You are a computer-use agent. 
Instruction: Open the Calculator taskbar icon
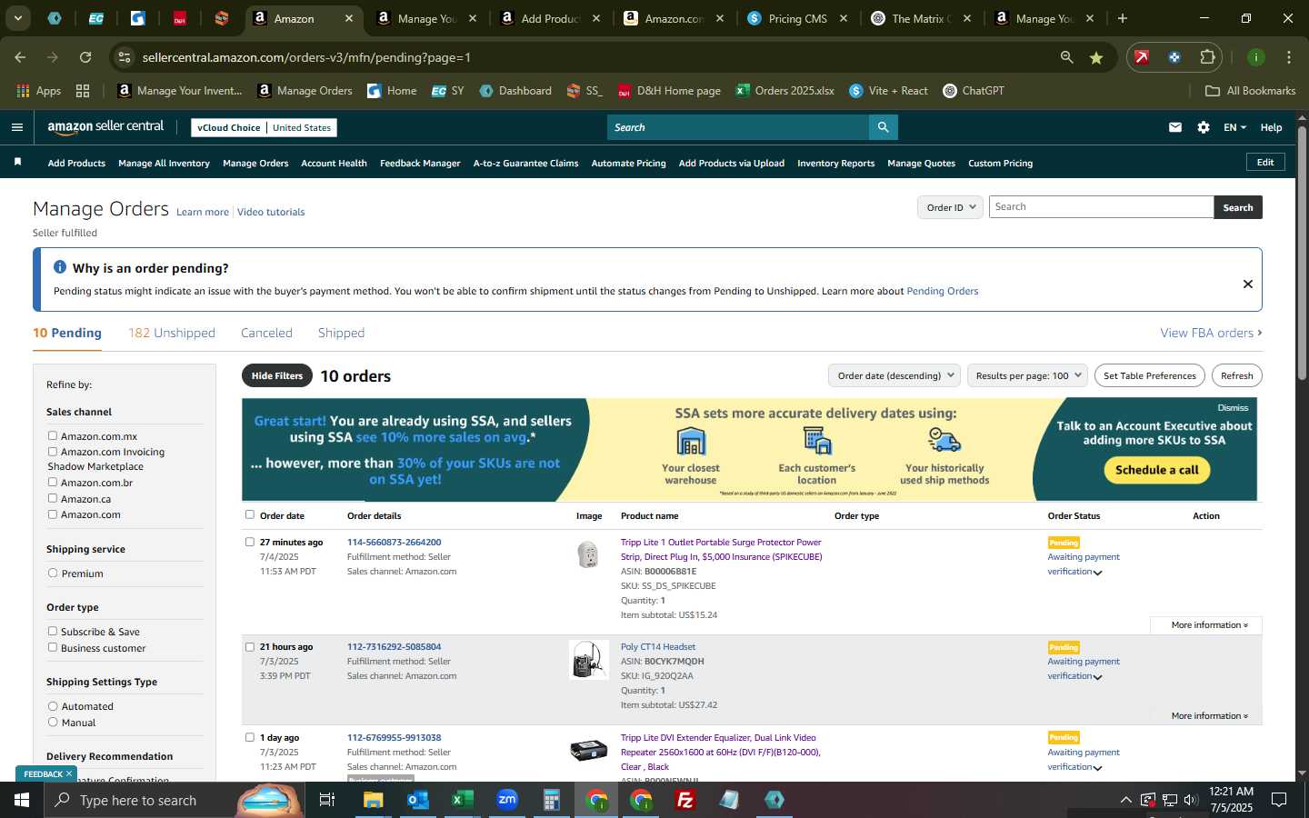coord(551,800)
